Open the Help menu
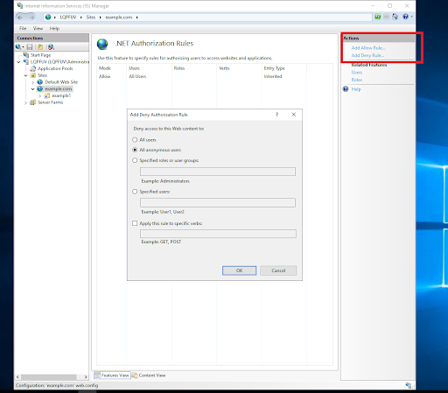This screenshot has width=448, height=393. click(x=54, y=28)
